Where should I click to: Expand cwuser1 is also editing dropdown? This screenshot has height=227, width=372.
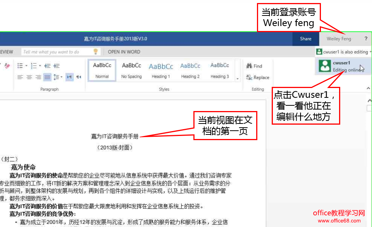coord(344,52)
